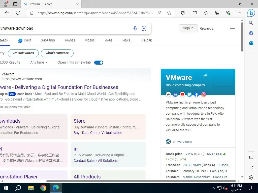Open VMware Wikipedia icon
The height and width of the screenshot is (193, 258).
[x=168, y=94]
